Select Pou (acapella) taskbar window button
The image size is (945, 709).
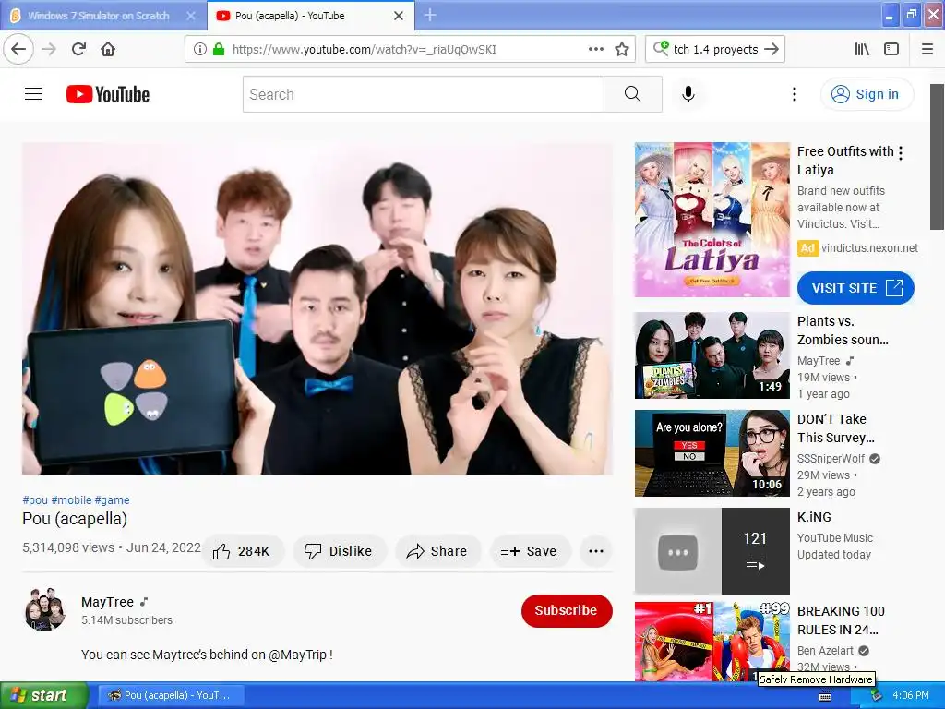[171, 695]
